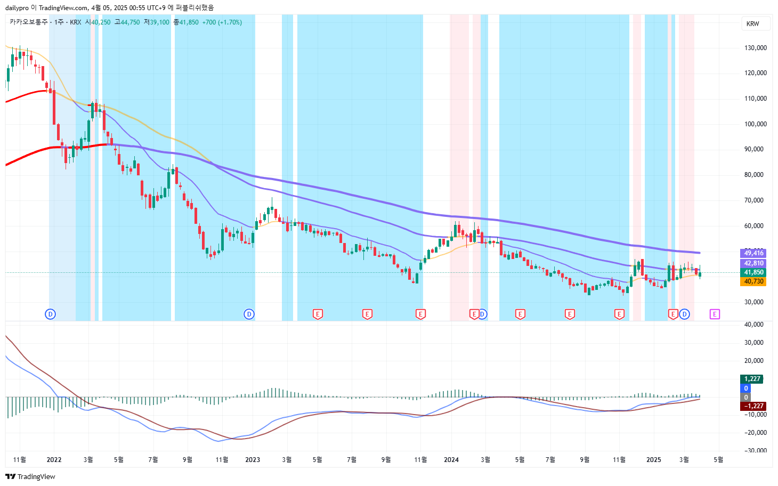778x486 pixels.
Task: Click the gray 0 indicator label
Action: point(746,398)
